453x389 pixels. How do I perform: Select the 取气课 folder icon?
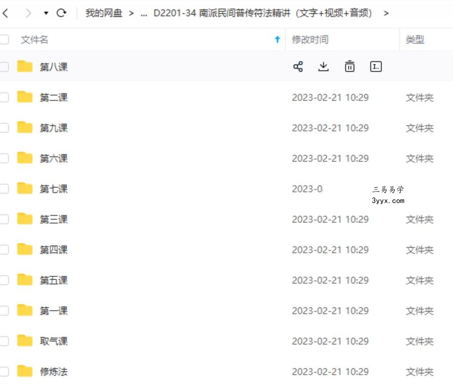24,340
